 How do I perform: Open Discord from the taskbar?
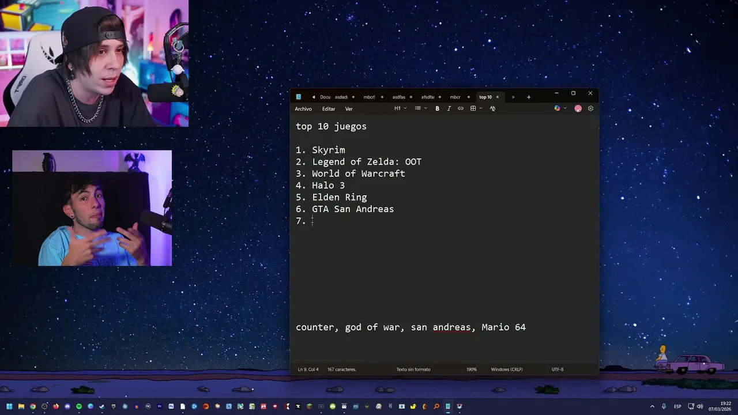coord(67,406)
